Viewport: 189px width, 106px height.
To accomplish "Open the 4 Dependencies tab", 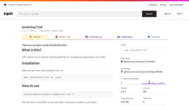I will pos(94,37).
